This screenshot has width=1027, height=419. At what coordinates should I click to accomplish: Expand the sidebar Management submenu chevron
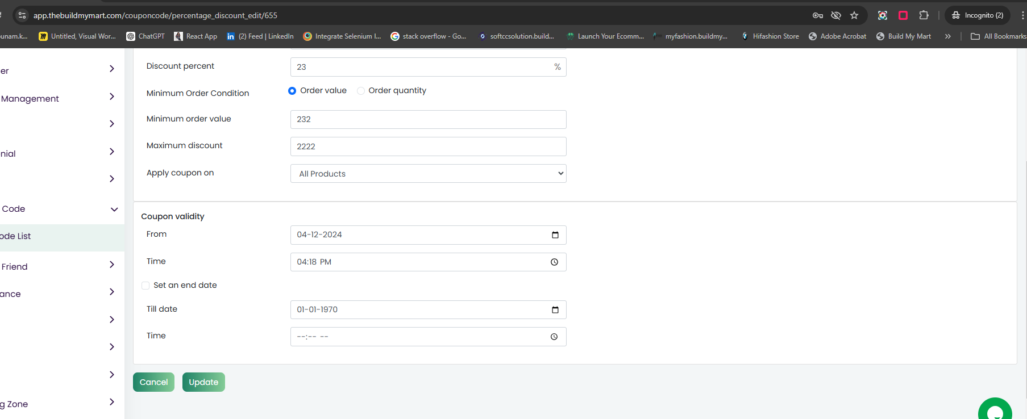point(112,97)
